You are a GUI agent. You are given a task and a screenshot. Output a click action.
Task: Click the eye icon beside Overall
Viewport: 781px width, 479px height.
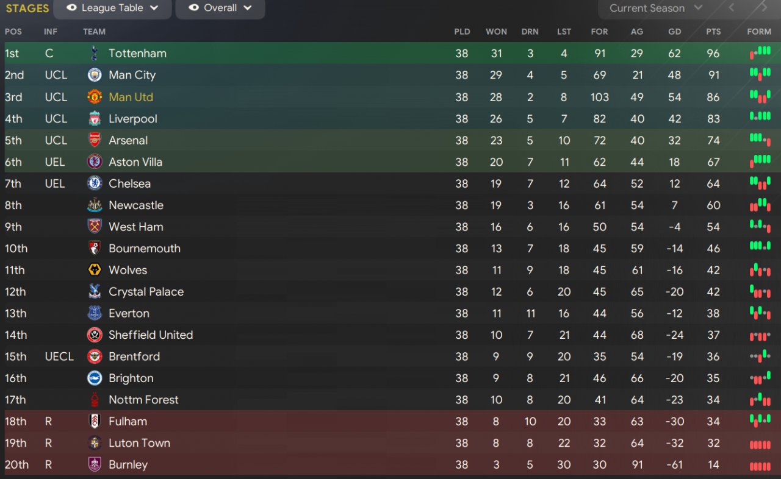[194, 8]
